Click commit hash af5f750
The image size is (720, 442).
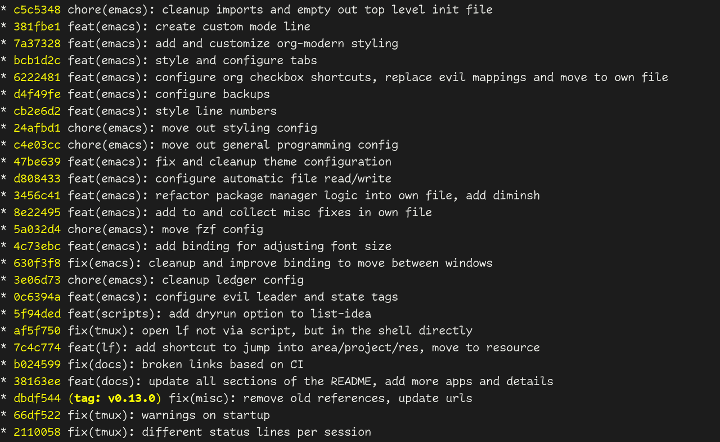pos(37,331)
